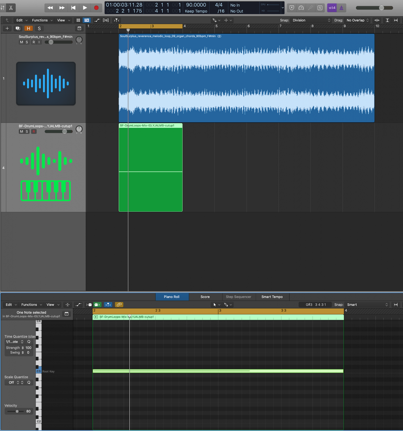Start recording with the red Record button
403x431 pixels.
point(96,8)
